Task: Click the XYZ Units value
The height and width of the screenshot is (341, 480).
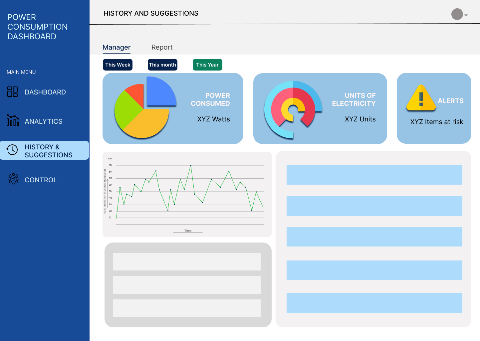Action: (x=360, y=119)
